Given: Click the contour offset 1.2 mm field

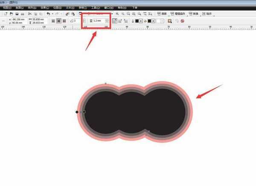Looking at the screenshot, I should tap(97, 21).
